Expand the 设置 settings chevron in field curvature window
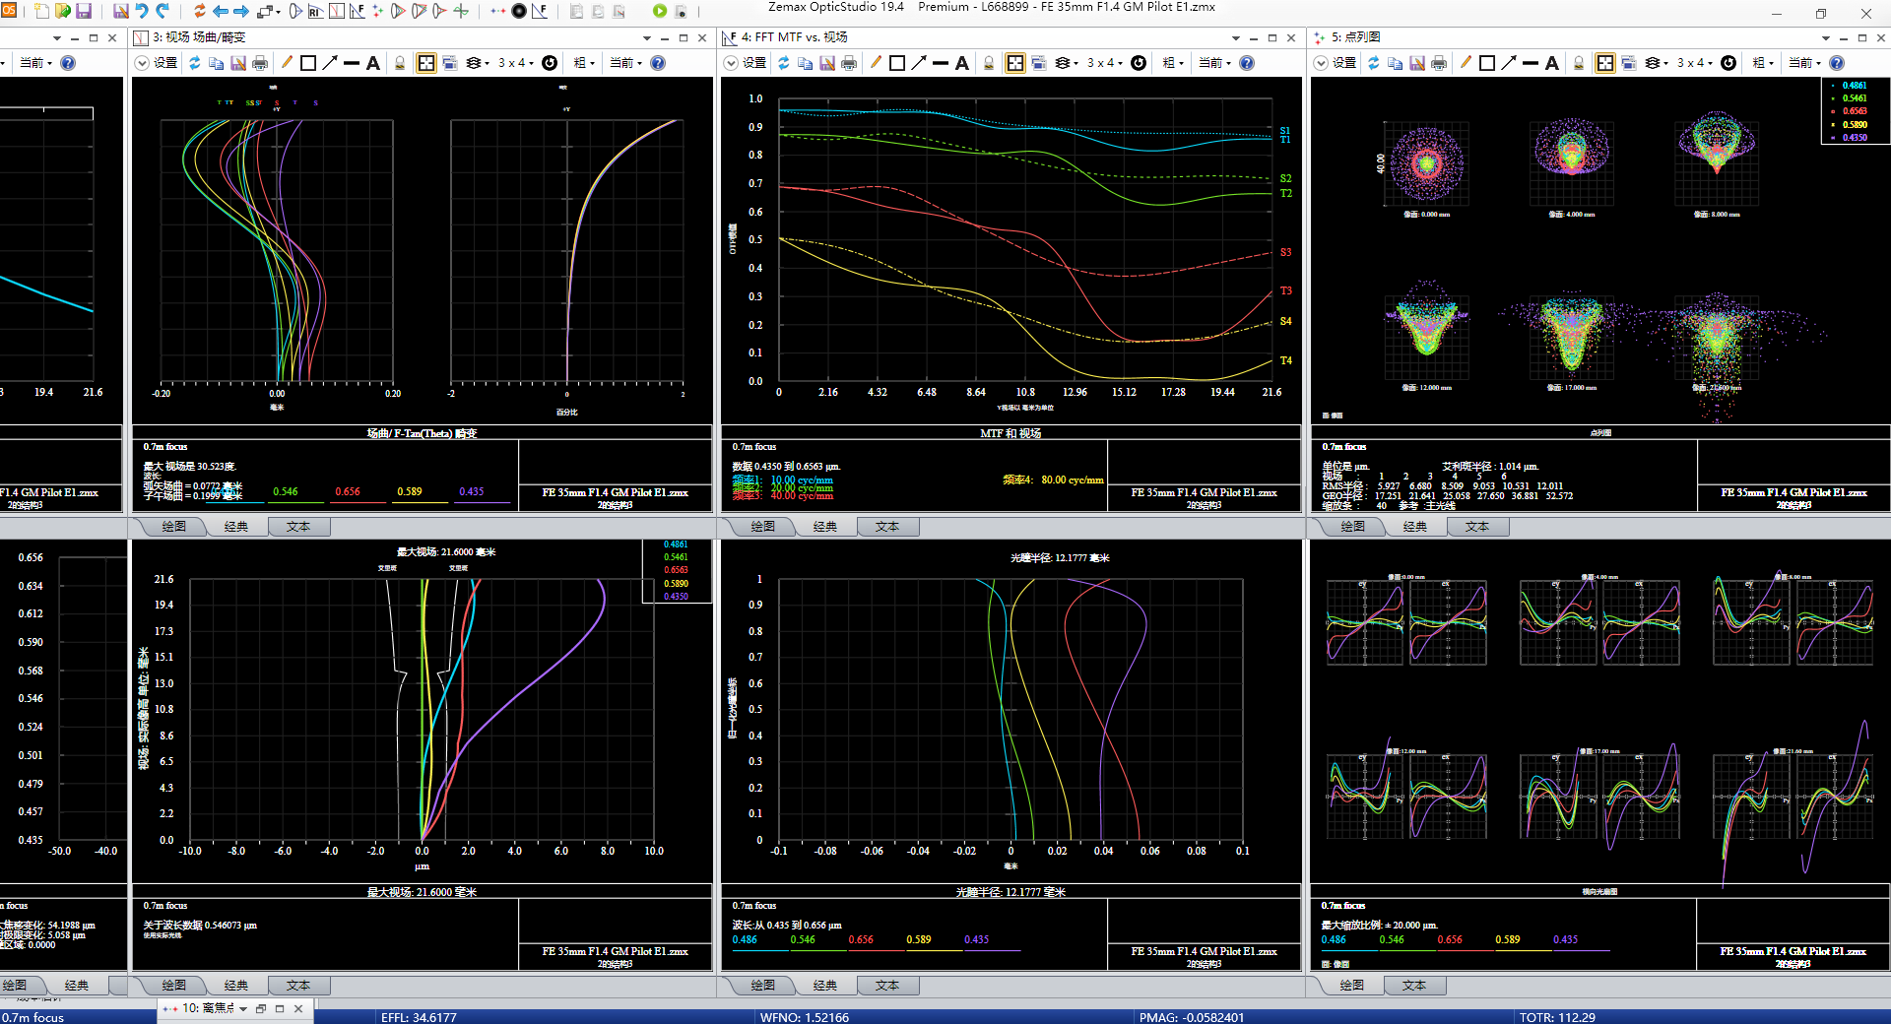1891x1024 pixels. [142, 63]
